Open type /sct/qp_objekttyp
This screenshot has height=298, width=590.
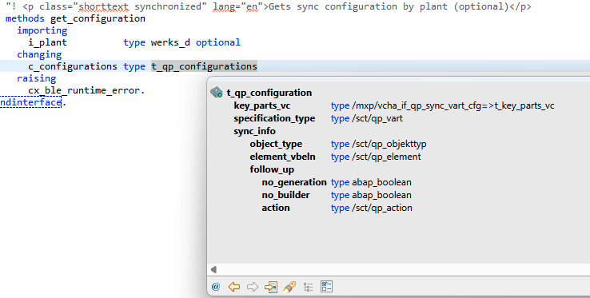389,144
